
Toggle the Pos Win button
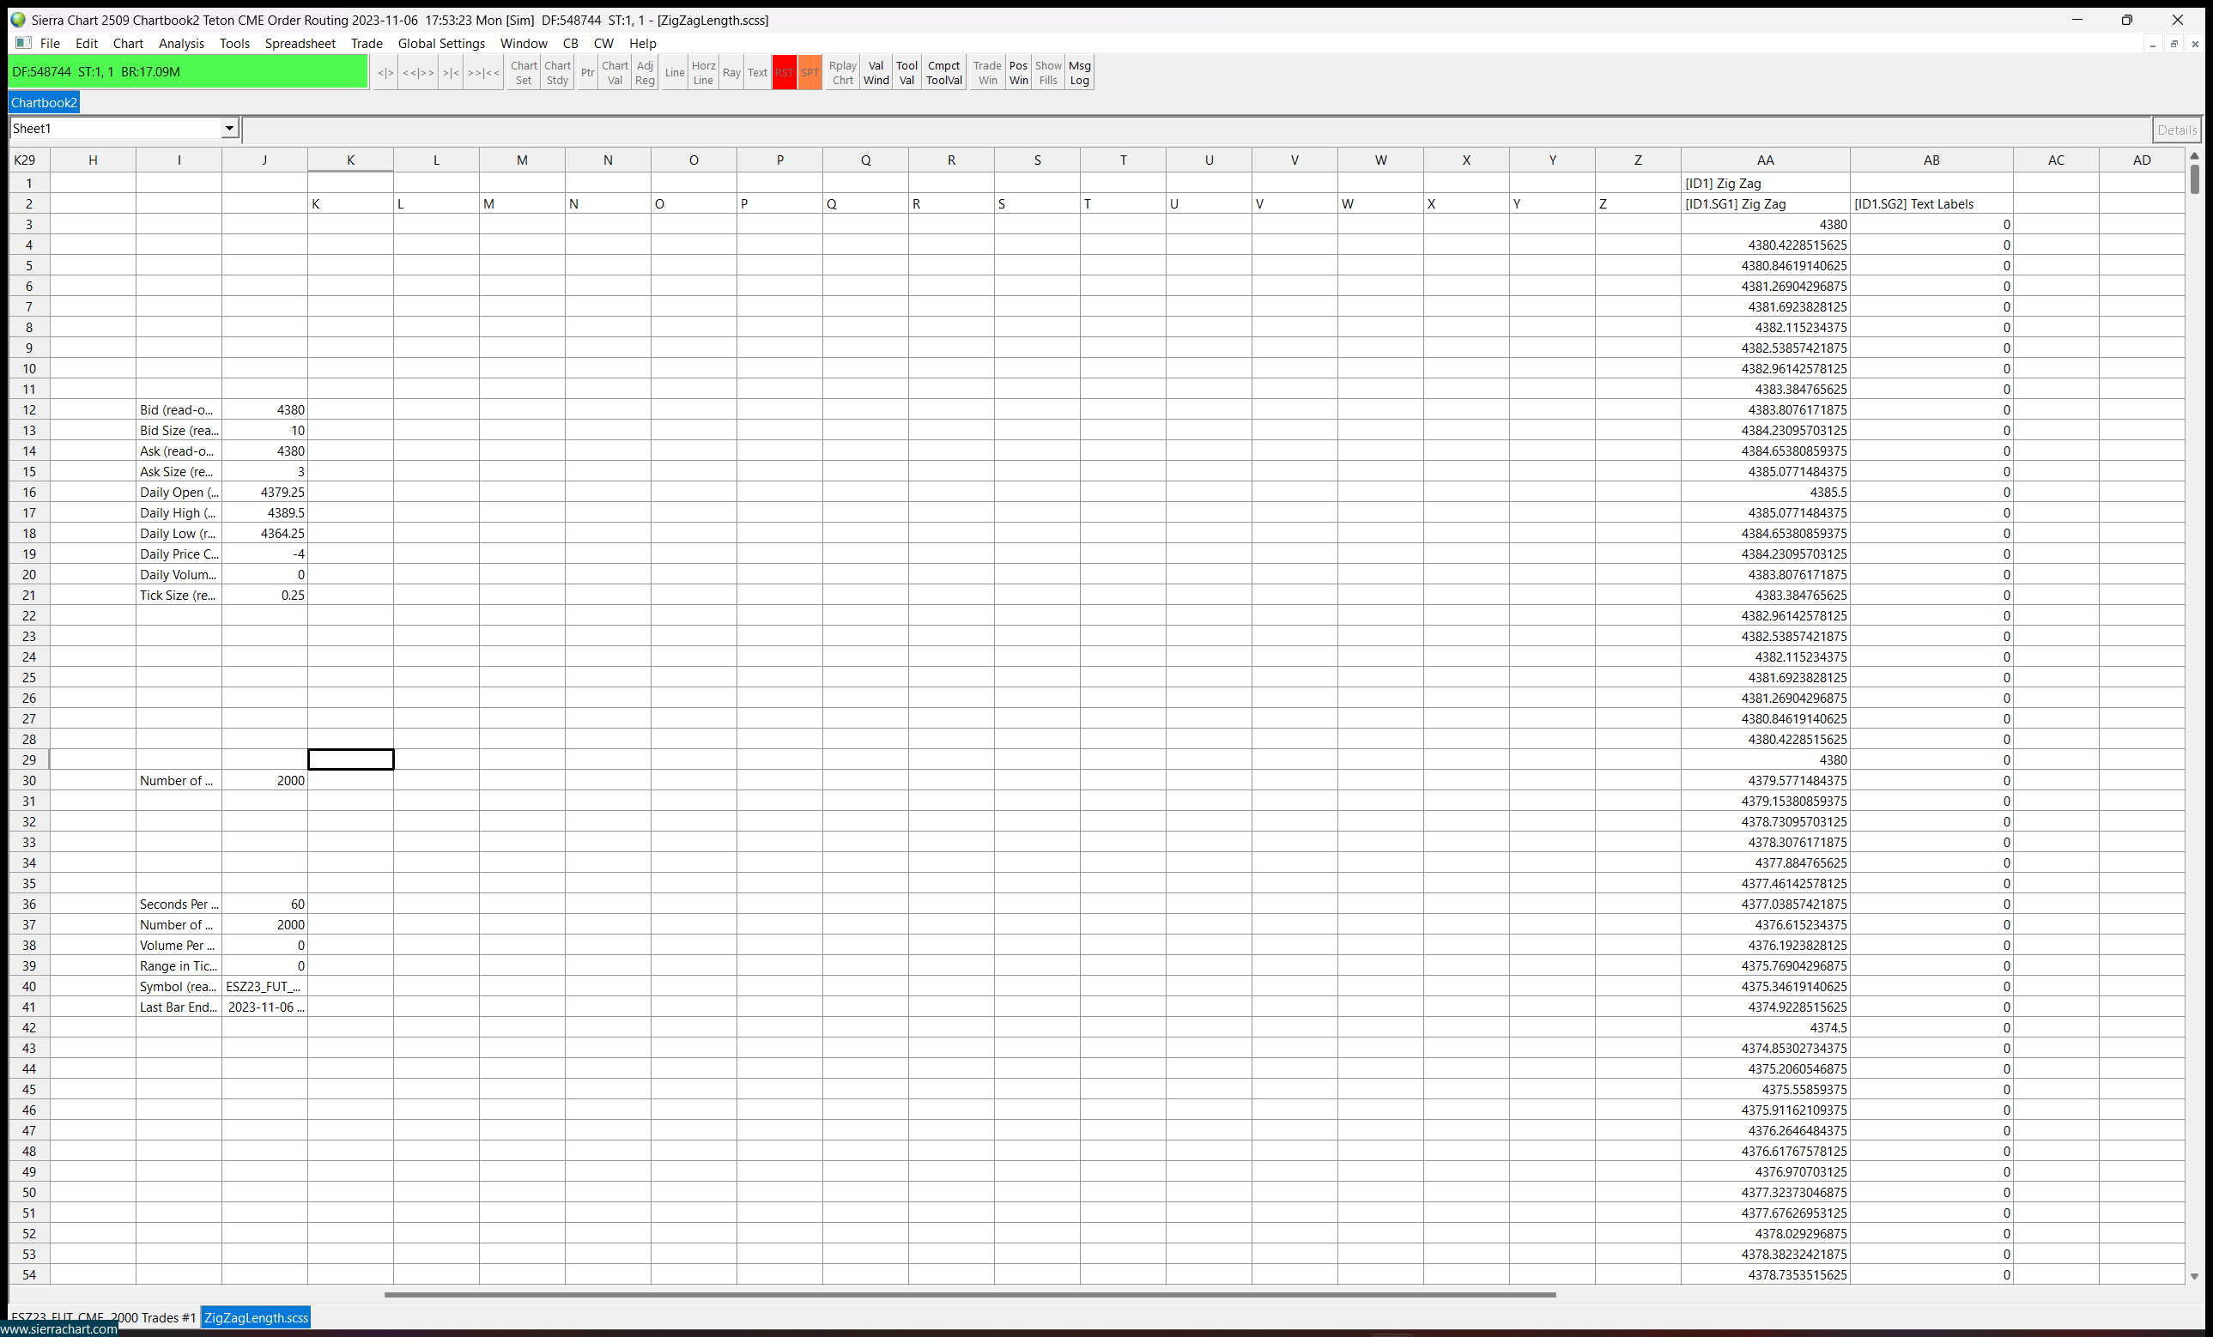(x=1017, y=73)
